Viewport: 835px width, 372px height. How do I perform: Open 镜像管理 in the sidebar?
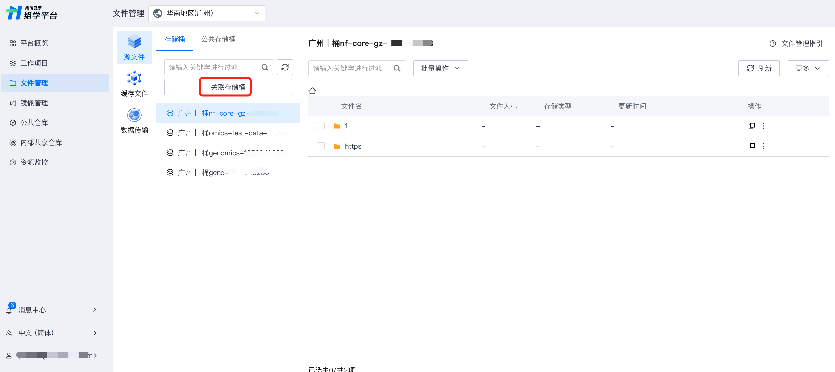(x=34, y=103)
